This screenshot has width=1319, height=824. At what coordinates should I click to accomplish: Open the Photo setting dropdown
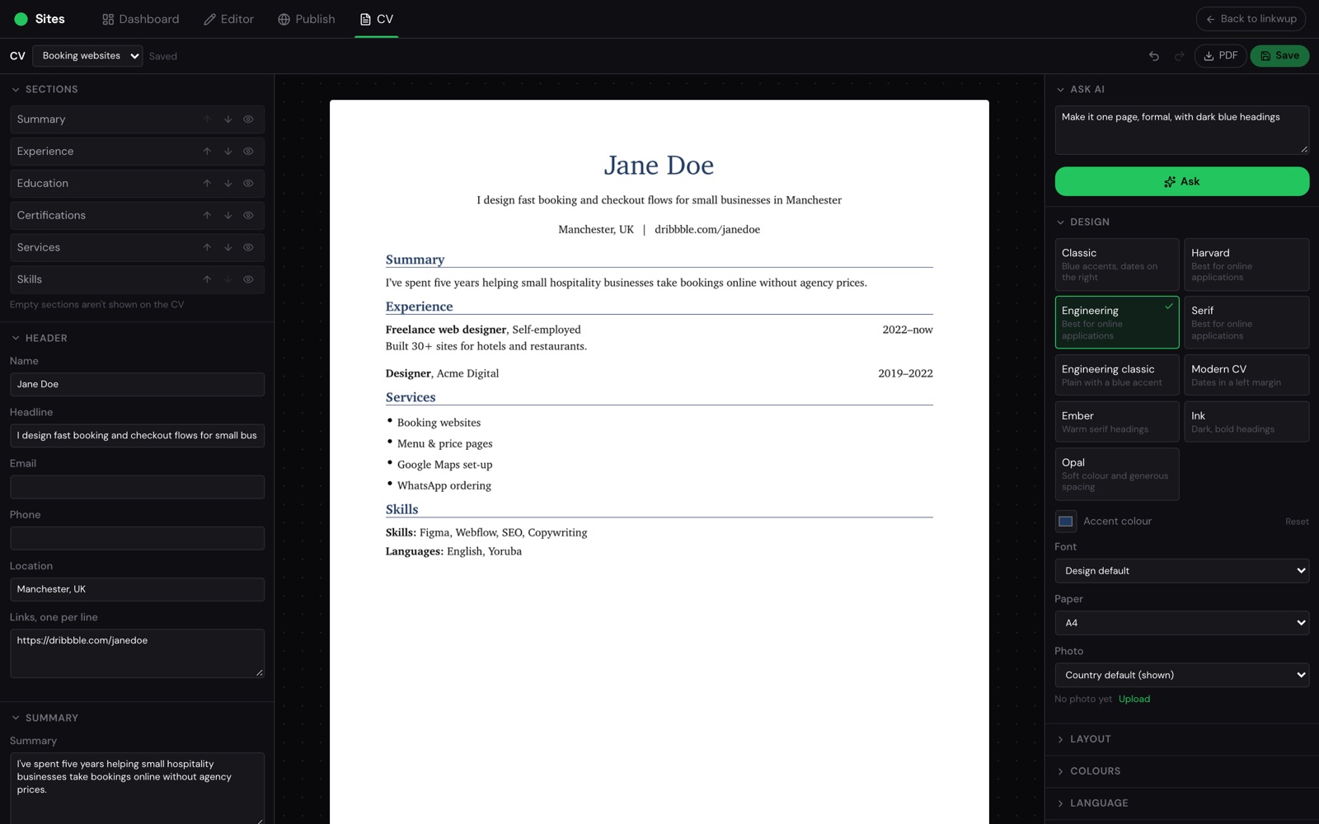coord(1181,675)
